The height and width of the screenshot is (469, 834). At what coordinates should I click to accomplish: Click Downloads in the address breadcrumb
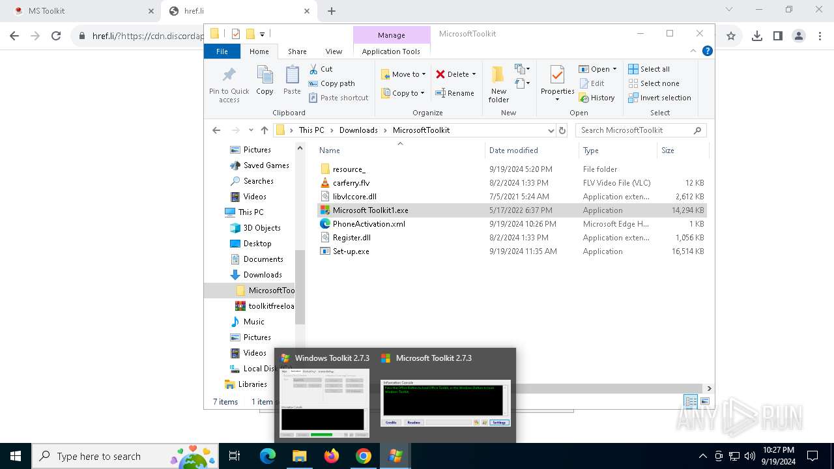[358, 130]
